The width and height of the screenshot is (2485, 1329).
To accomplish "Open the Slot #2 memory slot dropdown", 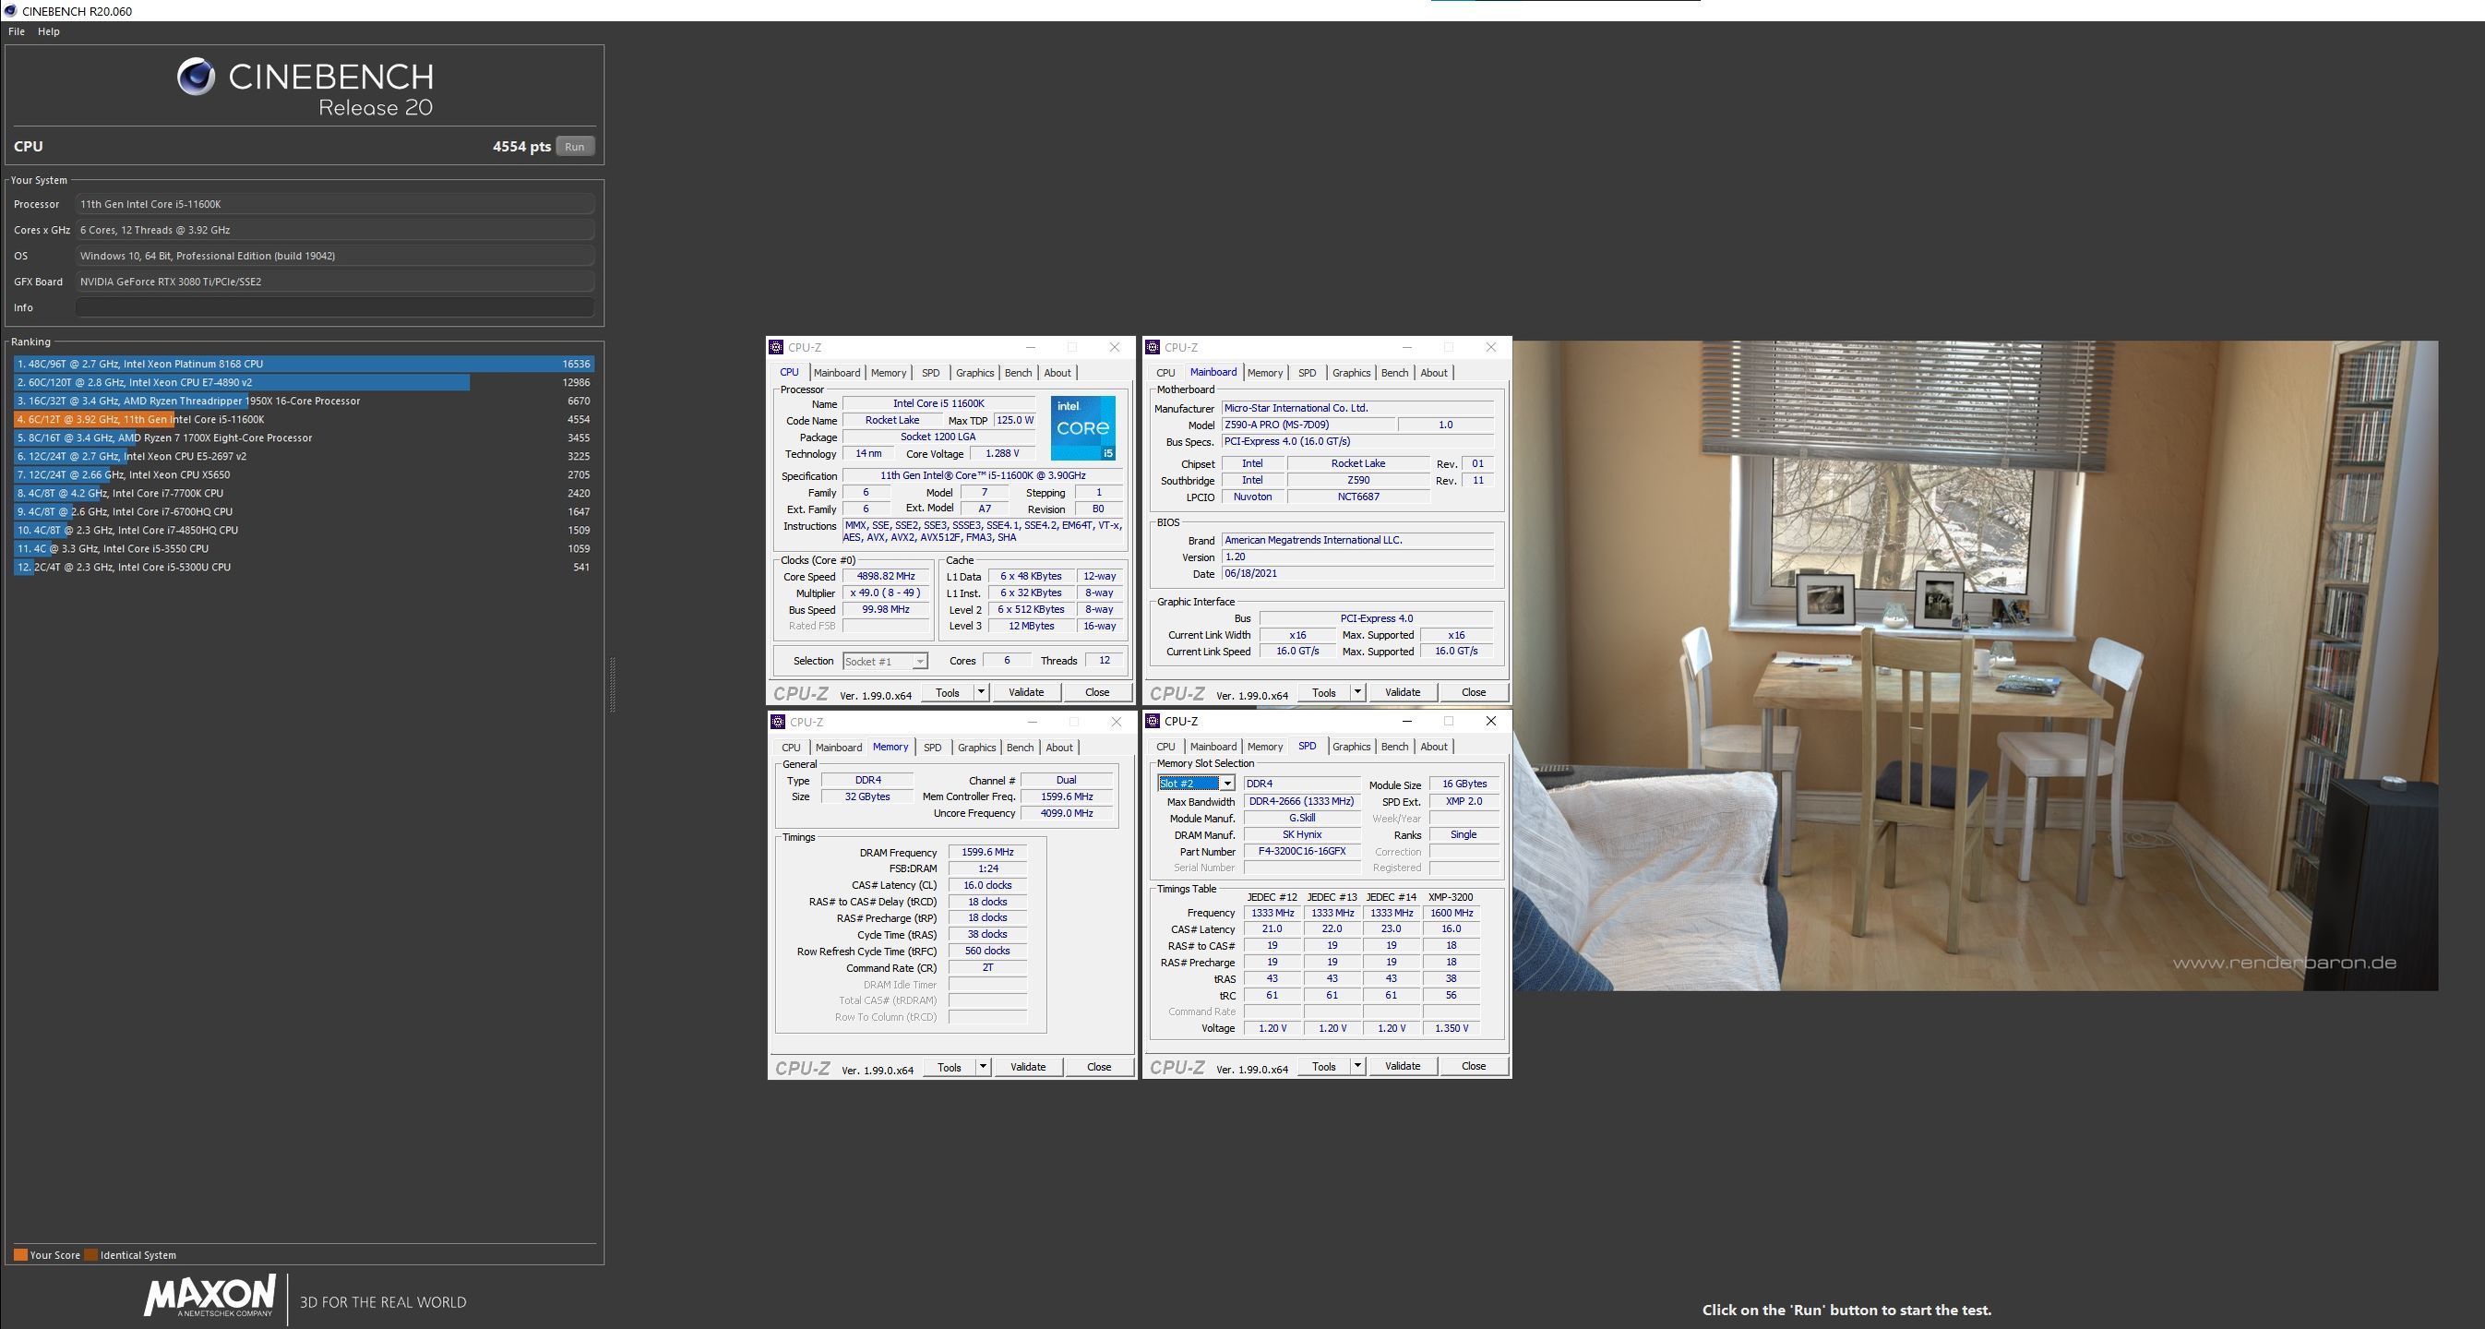I will click(1196, 784).
